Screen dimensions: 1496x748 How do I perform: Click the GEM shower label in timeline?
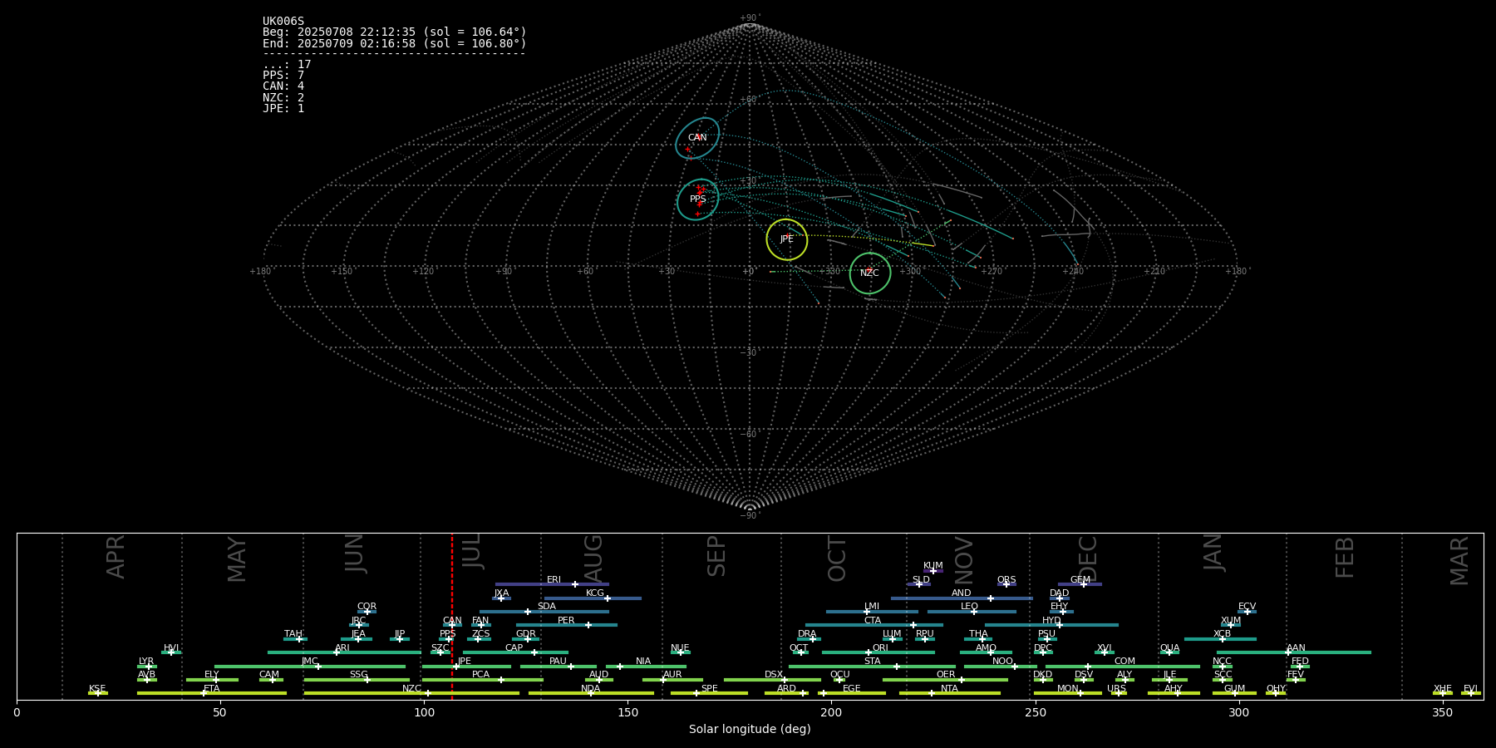pyautogui.click(x=1080, y=579)
